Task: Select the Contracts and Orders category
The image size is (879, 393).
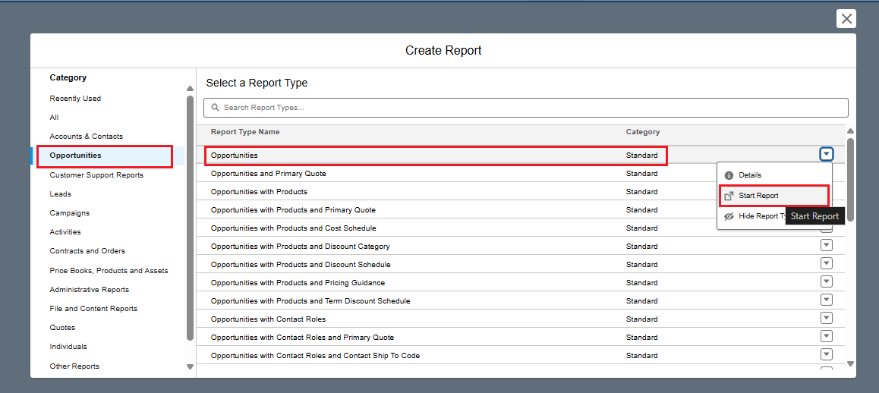Action: click(87, 250)
